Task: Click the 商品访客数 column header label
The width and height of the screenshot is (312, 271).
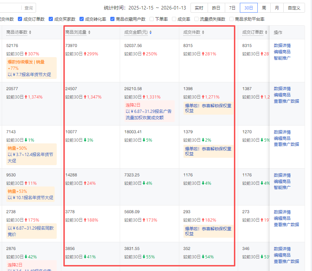Action: point(17,32)
